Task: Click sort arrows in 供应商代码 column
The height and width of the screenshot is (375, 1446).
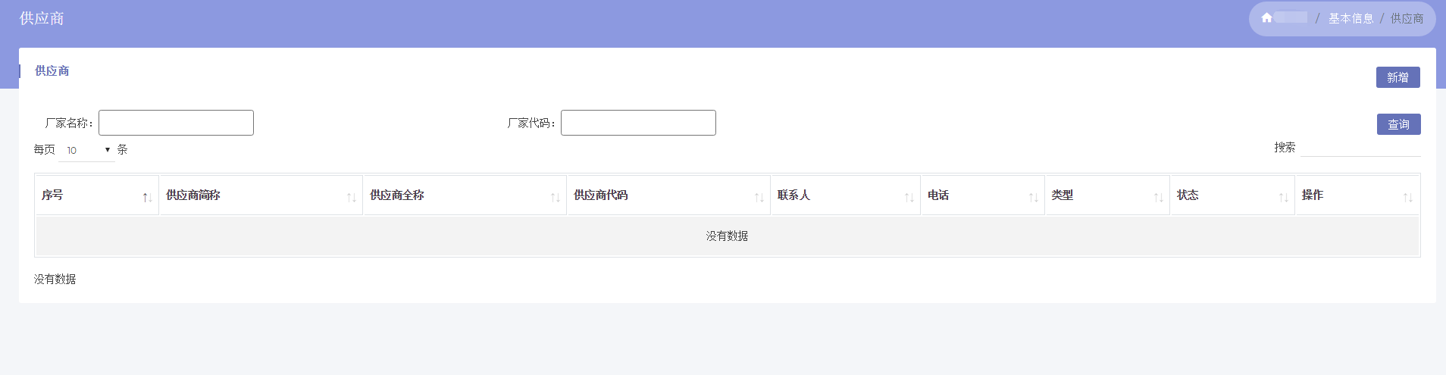Action: click(759, 197)
